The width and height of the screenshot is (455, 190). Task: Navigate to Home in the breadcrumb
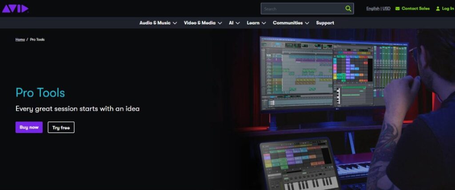(20, 40)
